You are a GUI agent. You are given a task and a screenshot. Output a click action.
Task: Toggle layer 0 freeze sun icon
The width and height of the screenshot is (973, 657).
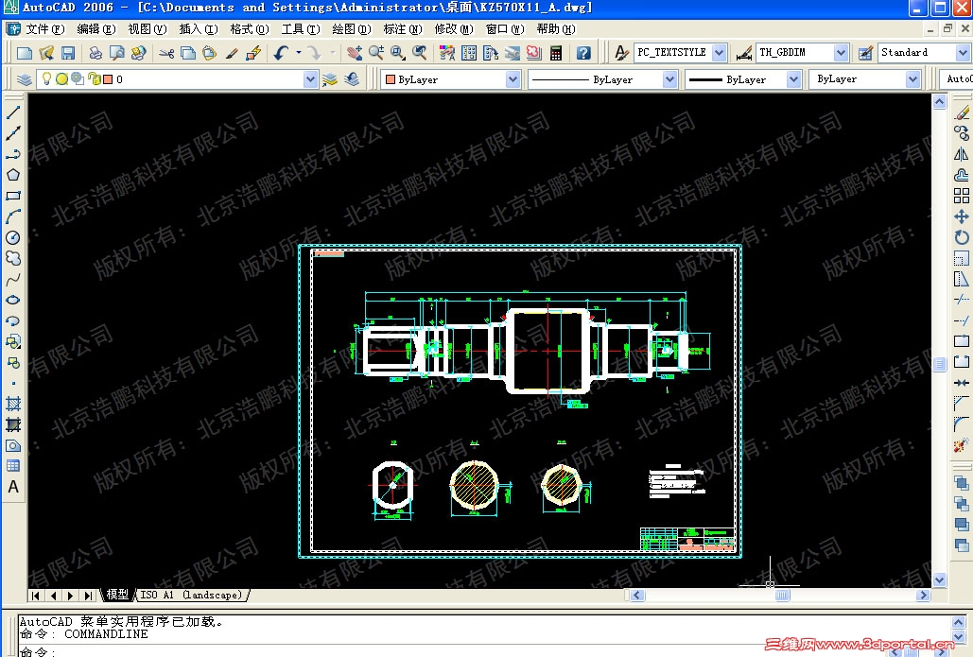tap(61, 78)
